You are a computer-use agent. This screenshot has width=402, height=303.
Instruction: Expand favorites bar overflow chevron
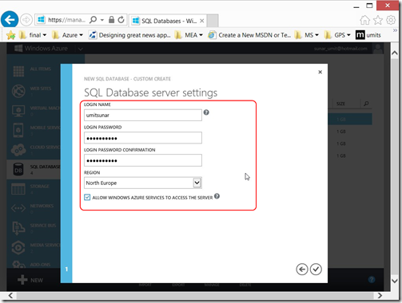pyautogui.click(x=395, y=30)
